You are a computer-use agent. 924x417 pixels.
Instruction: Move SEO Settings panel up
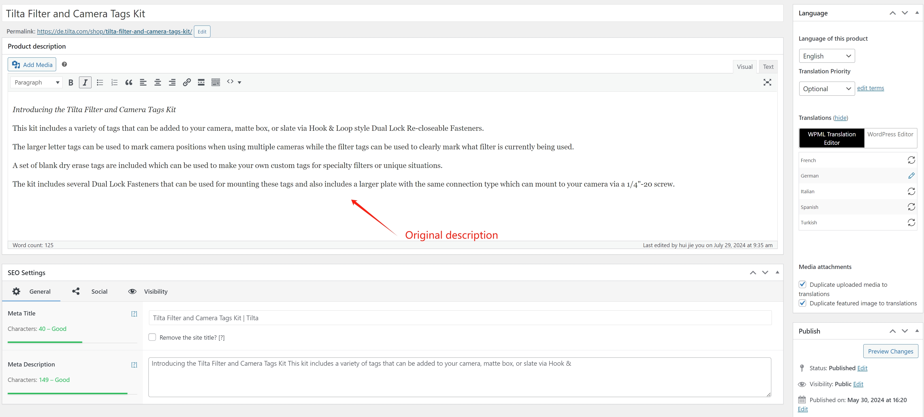tap(753, 273)
